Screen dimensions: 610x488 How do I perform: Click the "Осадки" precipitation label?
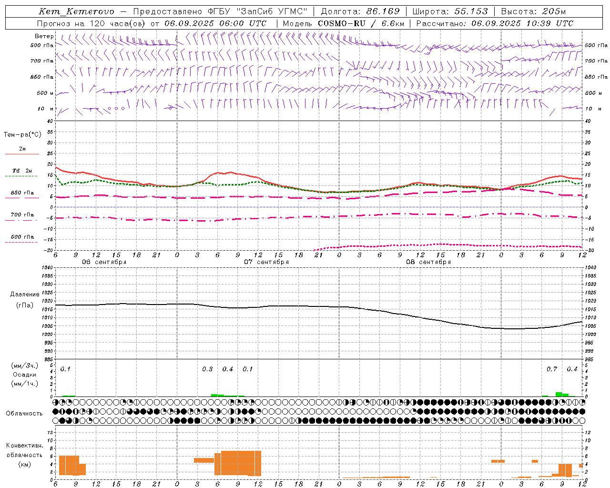[x=24, y=375]
